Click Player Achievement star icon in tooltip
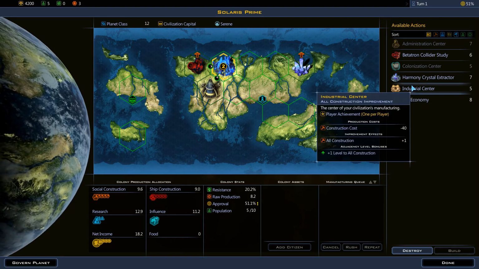 tap(323, 114)
